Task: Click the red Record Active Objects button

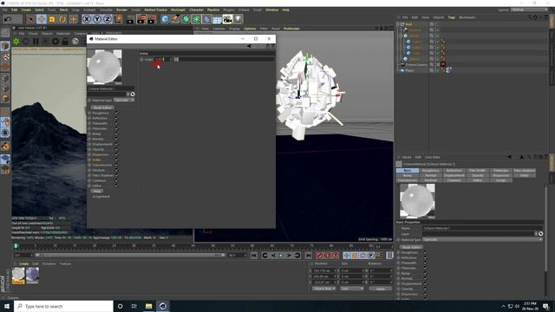Action: (x=319, y=255)
